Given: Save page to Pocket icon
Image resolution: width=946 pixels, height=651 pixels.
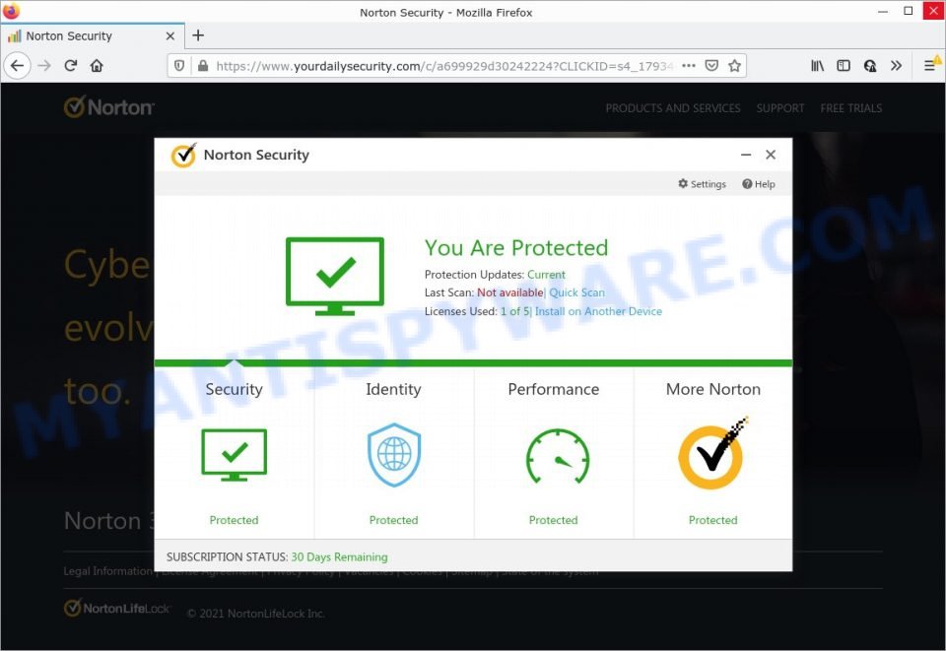Looking at the screenshot, I should click(711, 66).
